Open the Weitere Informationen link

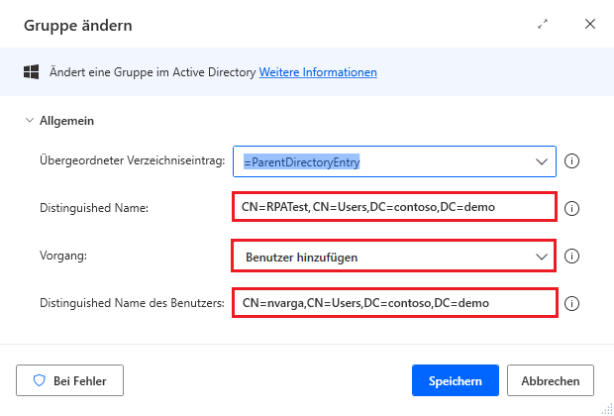tap(318, 72)
